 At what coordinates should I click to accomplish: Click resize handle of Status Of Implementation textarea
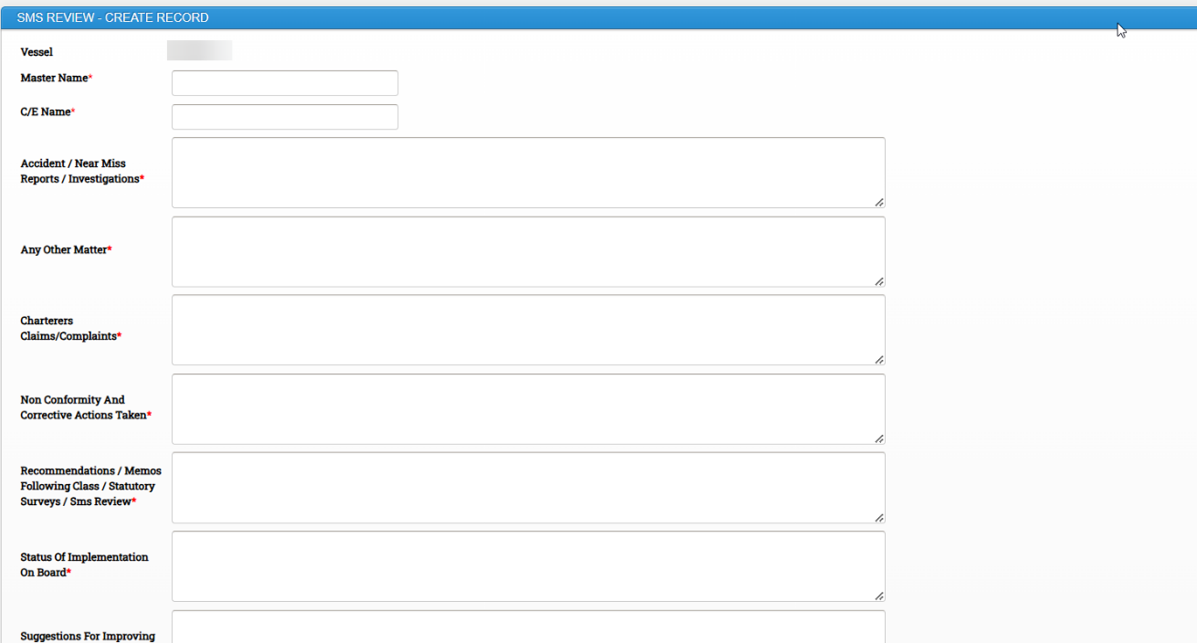(878, 596)
